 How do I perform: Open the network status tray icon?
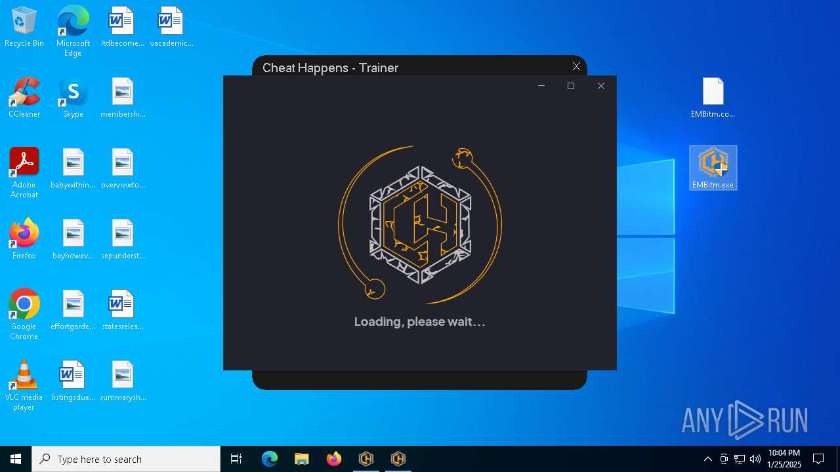click(x=740, y=459)
